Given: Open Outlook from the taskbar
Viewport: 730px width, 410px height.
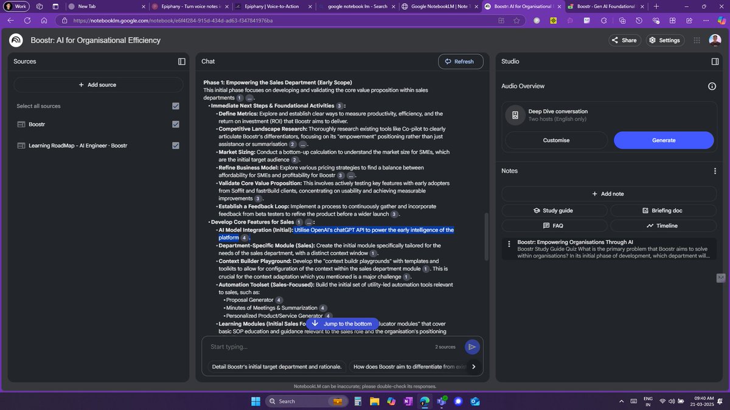Looking at the screenshot, I should coord(475,401).
